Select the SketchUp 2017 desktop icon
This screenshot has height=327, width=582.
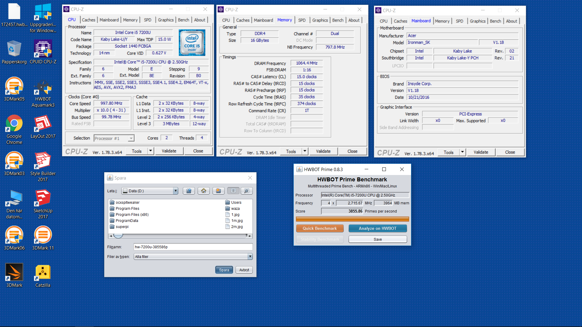click(43, 204)
